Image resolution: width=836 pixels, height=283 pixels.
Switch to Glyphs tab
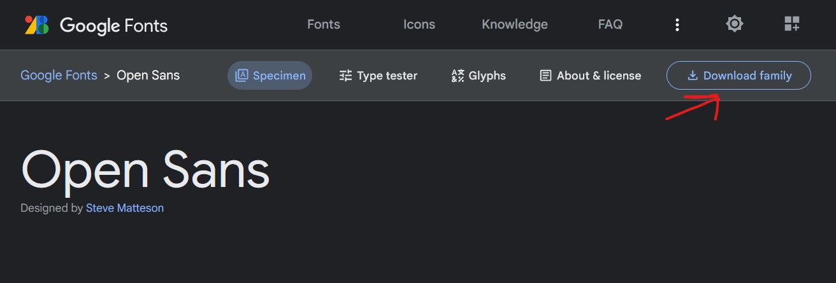point(479,76)
